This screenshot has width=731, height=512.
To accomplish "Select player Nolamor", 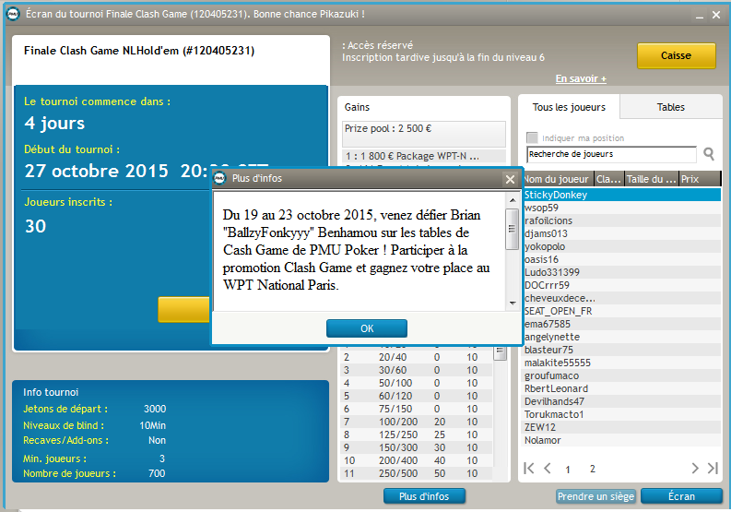I will click(621, 440).
